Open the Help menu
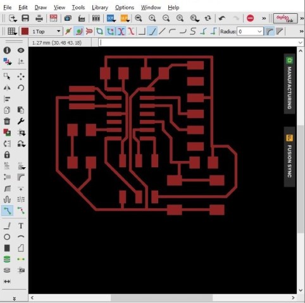Screen dimensions: 305x303 tap(173, 8)
